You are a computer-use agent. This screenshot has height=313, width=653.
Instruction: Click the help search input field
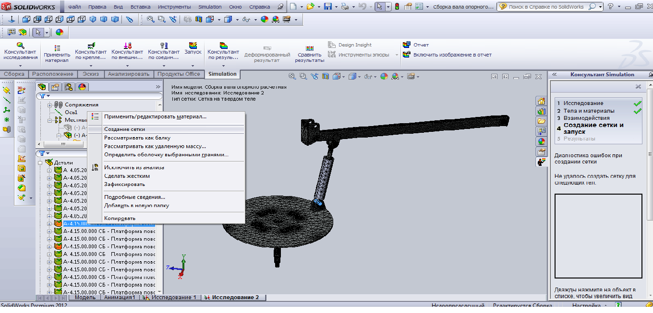[546, 7]
